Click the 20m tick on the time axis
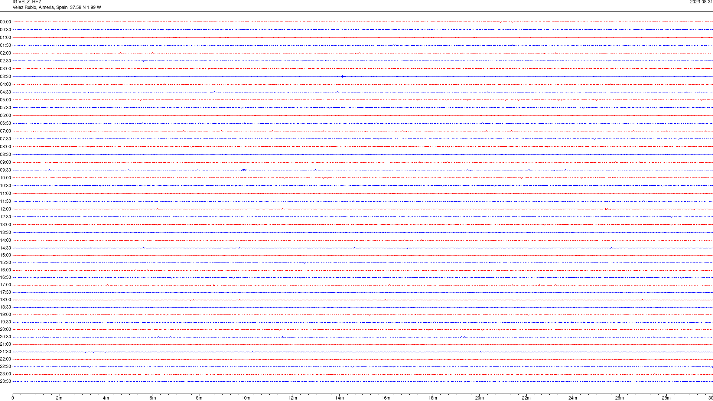The width and height of the screenshot is (713, 401). coord(479,398)
